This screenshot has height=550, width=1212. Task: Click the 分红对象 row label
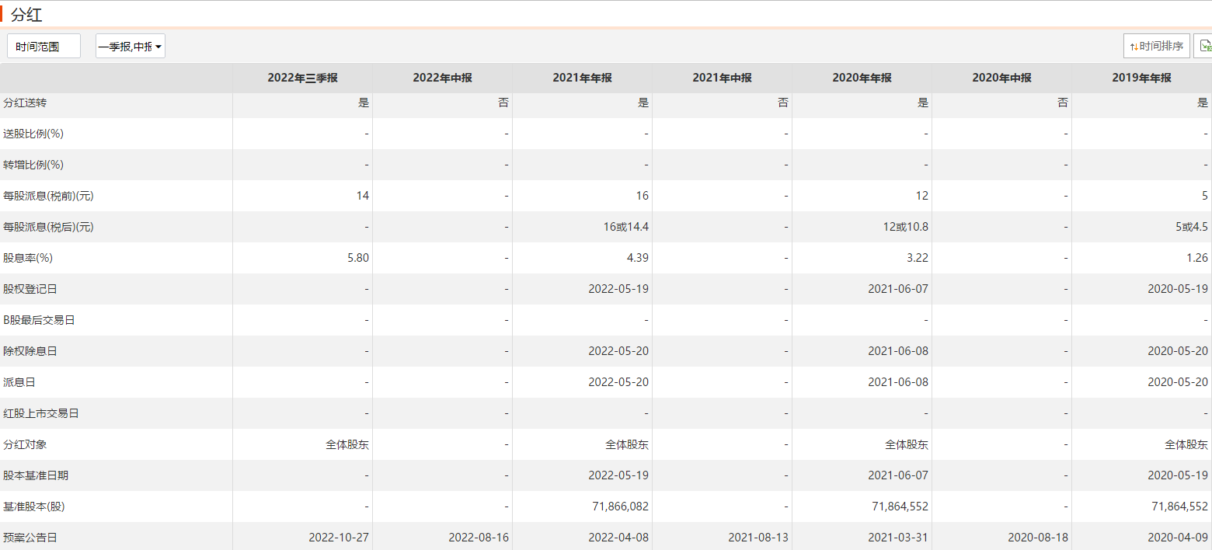[25, 444]
